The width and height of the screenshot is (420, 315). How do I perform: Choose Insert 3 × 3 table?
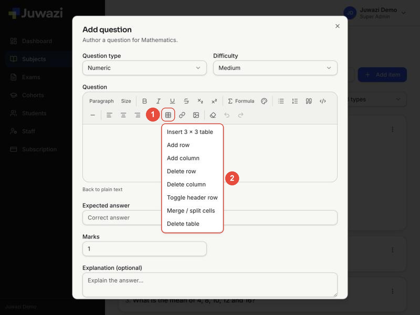click(x=192, y=132)
